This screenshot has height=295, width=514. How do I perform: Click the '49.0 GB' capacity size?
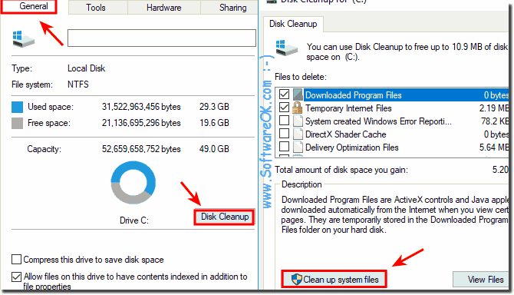click(x=214, y=149)
